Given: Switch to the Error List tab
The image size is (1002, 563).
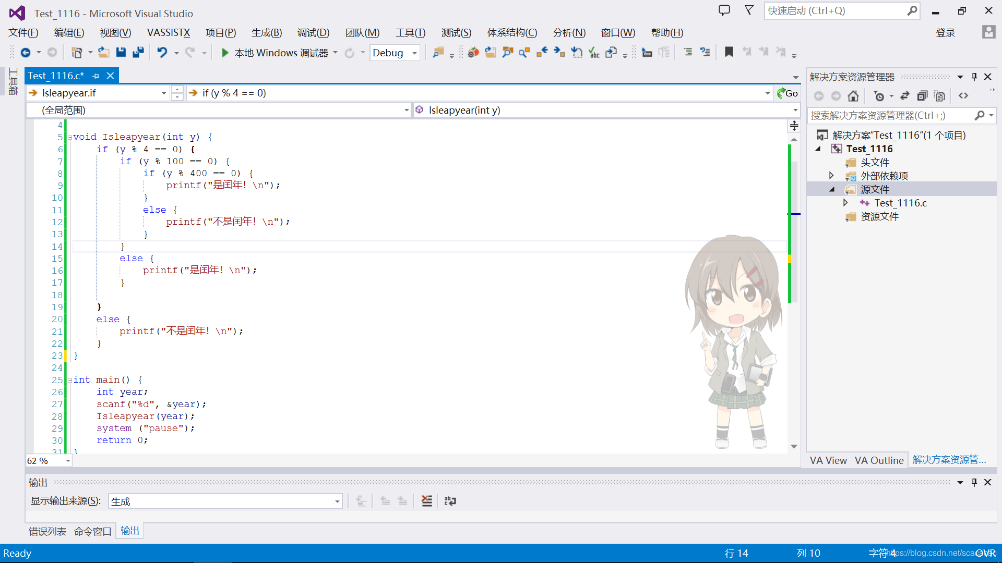Looking at the screenshot, I should point(47,531).
